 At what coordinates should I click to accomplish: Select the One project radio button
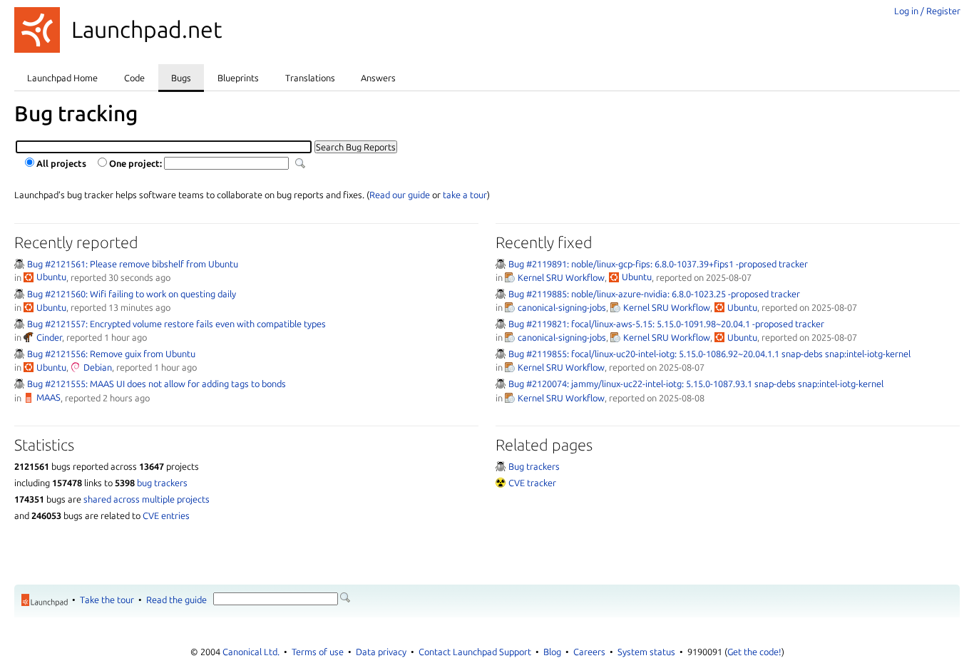103,163
